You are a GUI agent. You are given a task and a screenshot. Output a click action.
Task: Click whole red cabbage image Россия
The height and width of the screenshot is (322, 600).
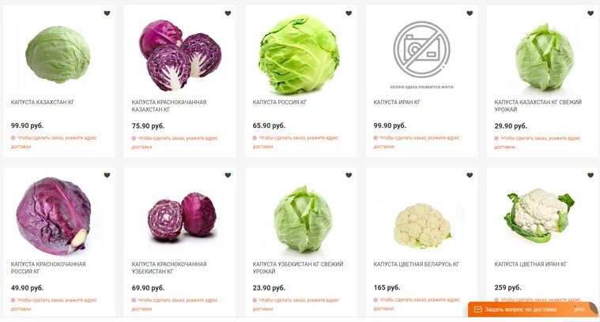pos(53,215)
